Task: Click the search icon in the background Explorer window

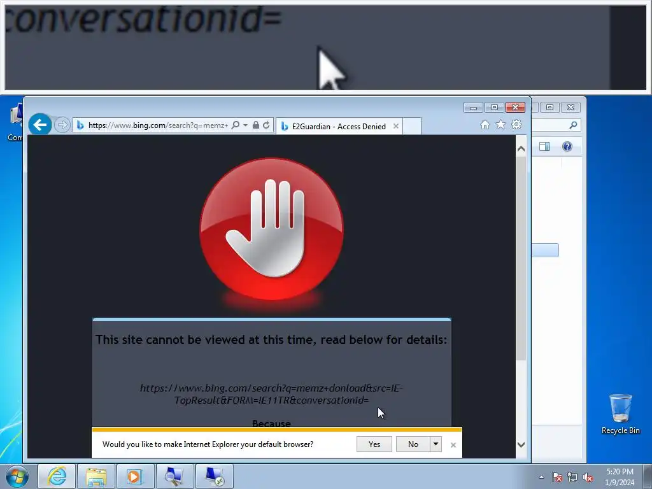Action: 573,125
